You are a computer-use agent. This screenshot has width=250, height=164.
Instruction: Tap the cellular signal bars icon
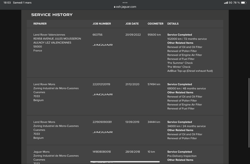coord(226,2)
